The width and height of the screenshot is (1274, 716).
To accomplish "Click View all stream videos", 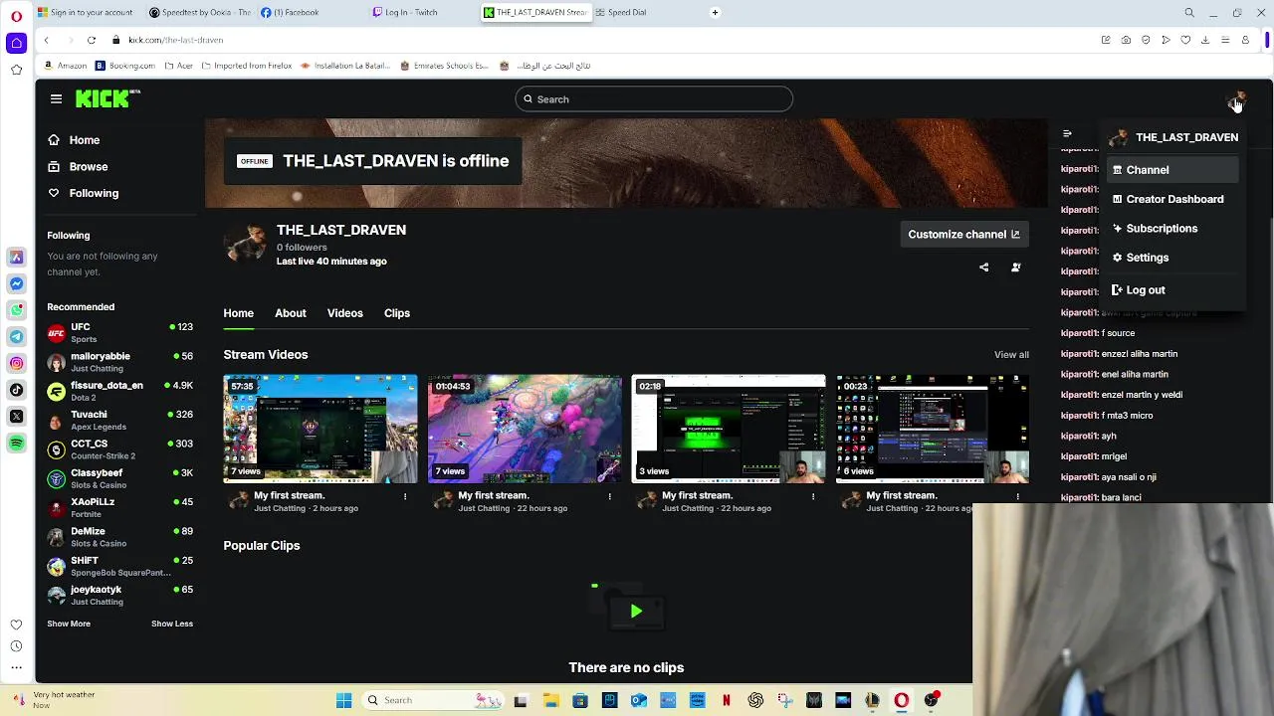I will point(1011,355).
